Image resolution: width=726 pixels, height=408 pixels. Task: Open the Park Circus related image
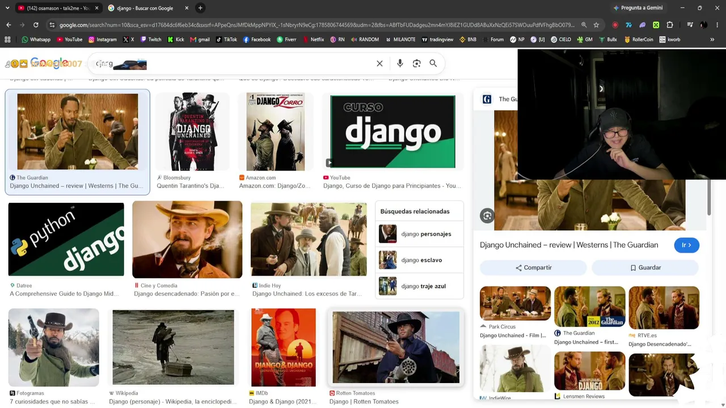[515, 304]
